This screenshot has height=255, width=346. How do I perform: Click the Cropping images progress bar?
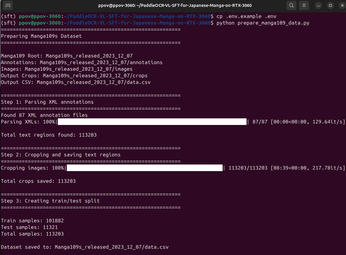(x=145, y=168)
